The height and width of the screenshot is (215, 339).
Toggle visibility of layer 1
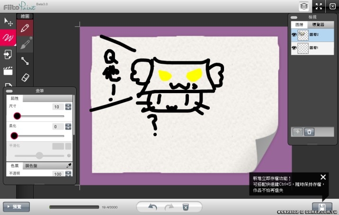(294, 48)
